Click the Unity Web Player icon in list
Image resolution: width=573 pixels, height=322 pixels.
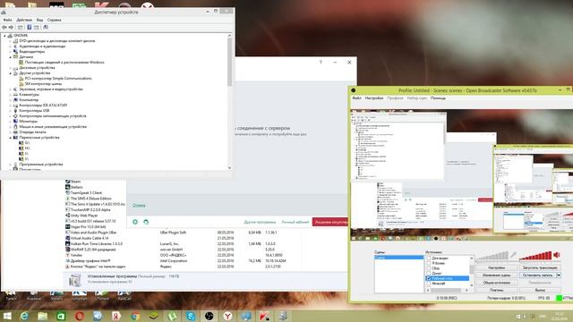click(x=68, y=216)
